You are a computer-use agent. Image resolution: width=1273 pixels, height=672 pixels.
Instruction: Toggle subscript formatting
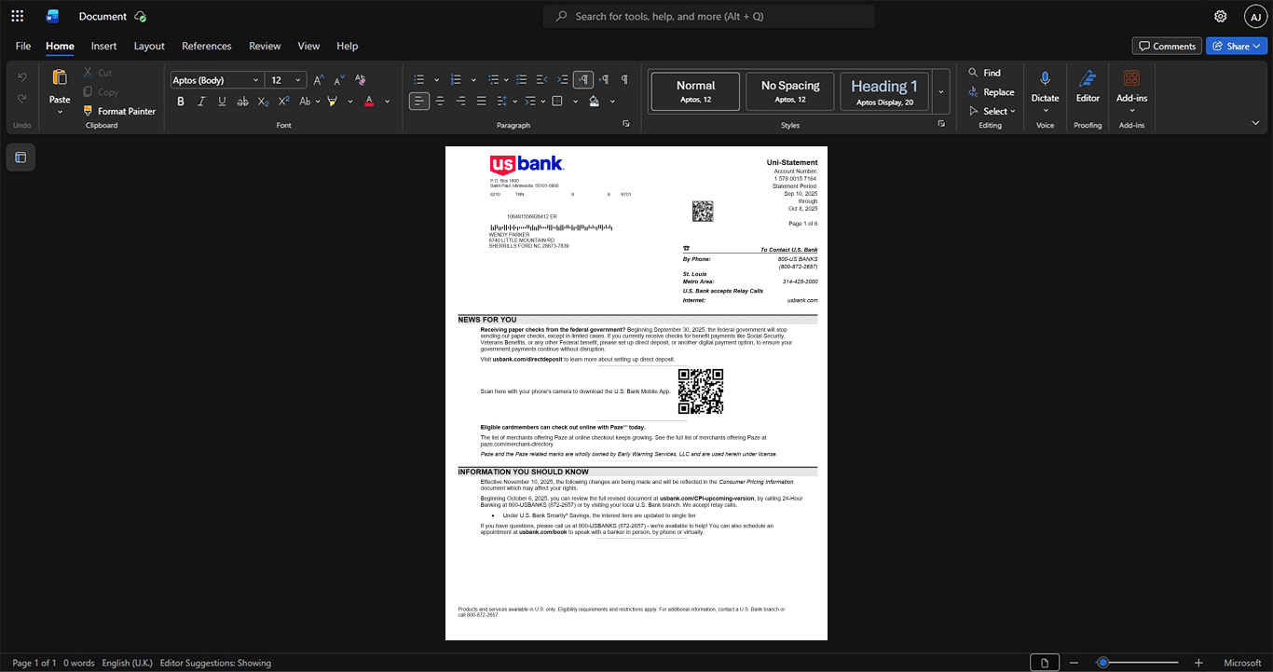click(263, 101)
